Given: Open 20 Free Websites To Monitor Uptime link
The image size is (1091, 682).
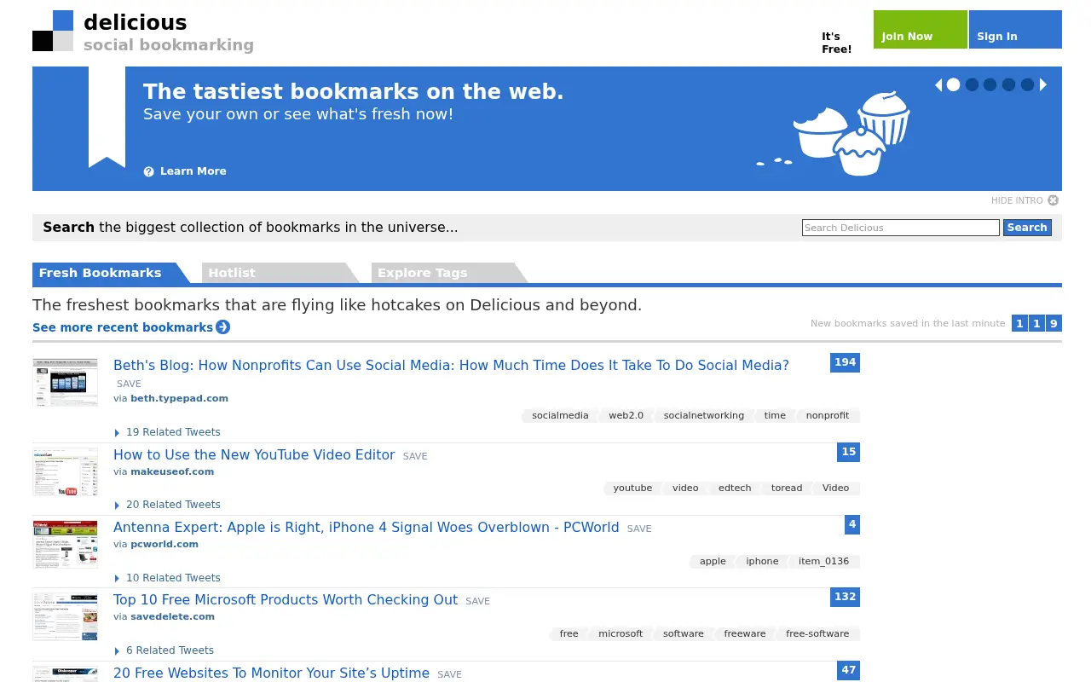Looking at the screenshot, I should (271, 673).
